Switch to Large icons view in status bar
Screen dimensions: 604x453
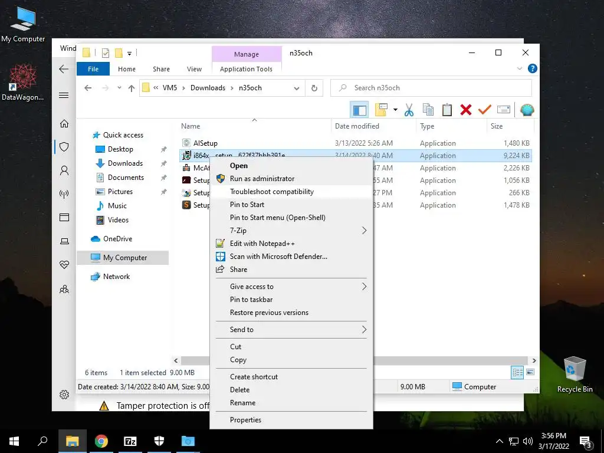pos(530,372)
